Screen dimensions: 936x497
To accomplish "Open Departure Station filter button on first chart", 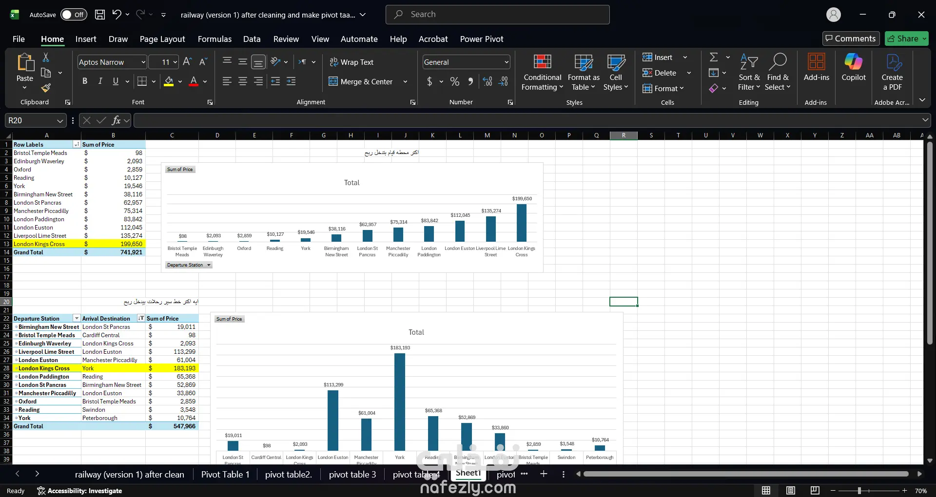I will [189, 265].
